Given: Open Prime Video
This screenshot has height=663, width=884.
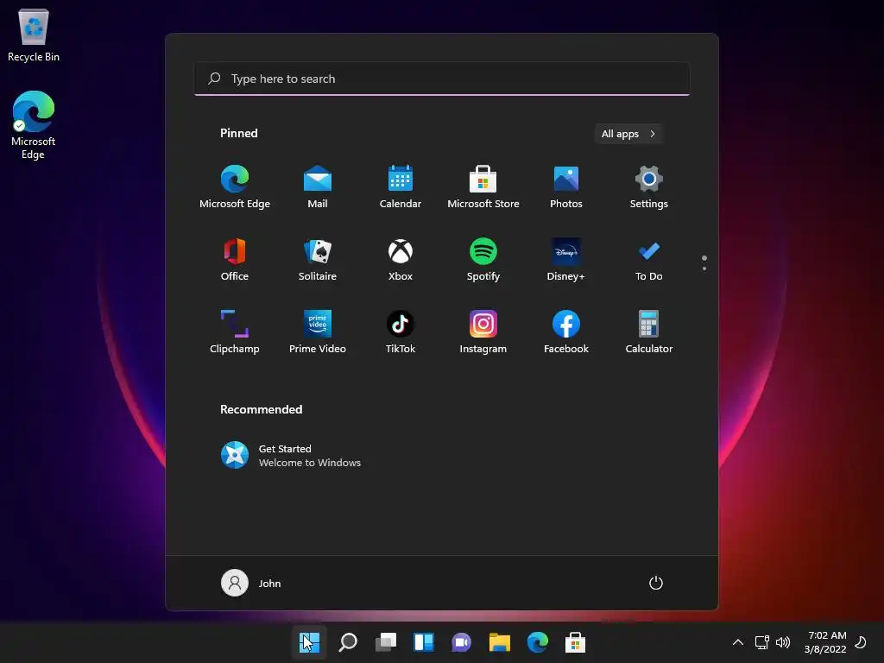Looking at the screenshot, I should coord(318,331).
